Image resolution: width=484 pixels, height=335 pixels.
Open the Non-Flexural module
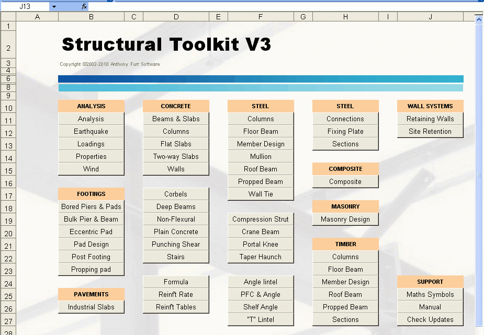(x=176, y=220)
